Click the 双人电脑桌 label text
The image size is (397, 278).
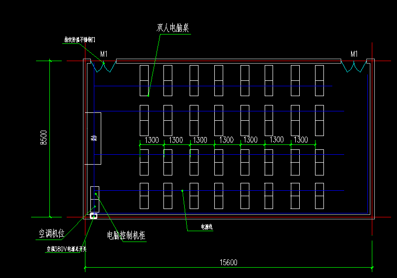point(173,28)
